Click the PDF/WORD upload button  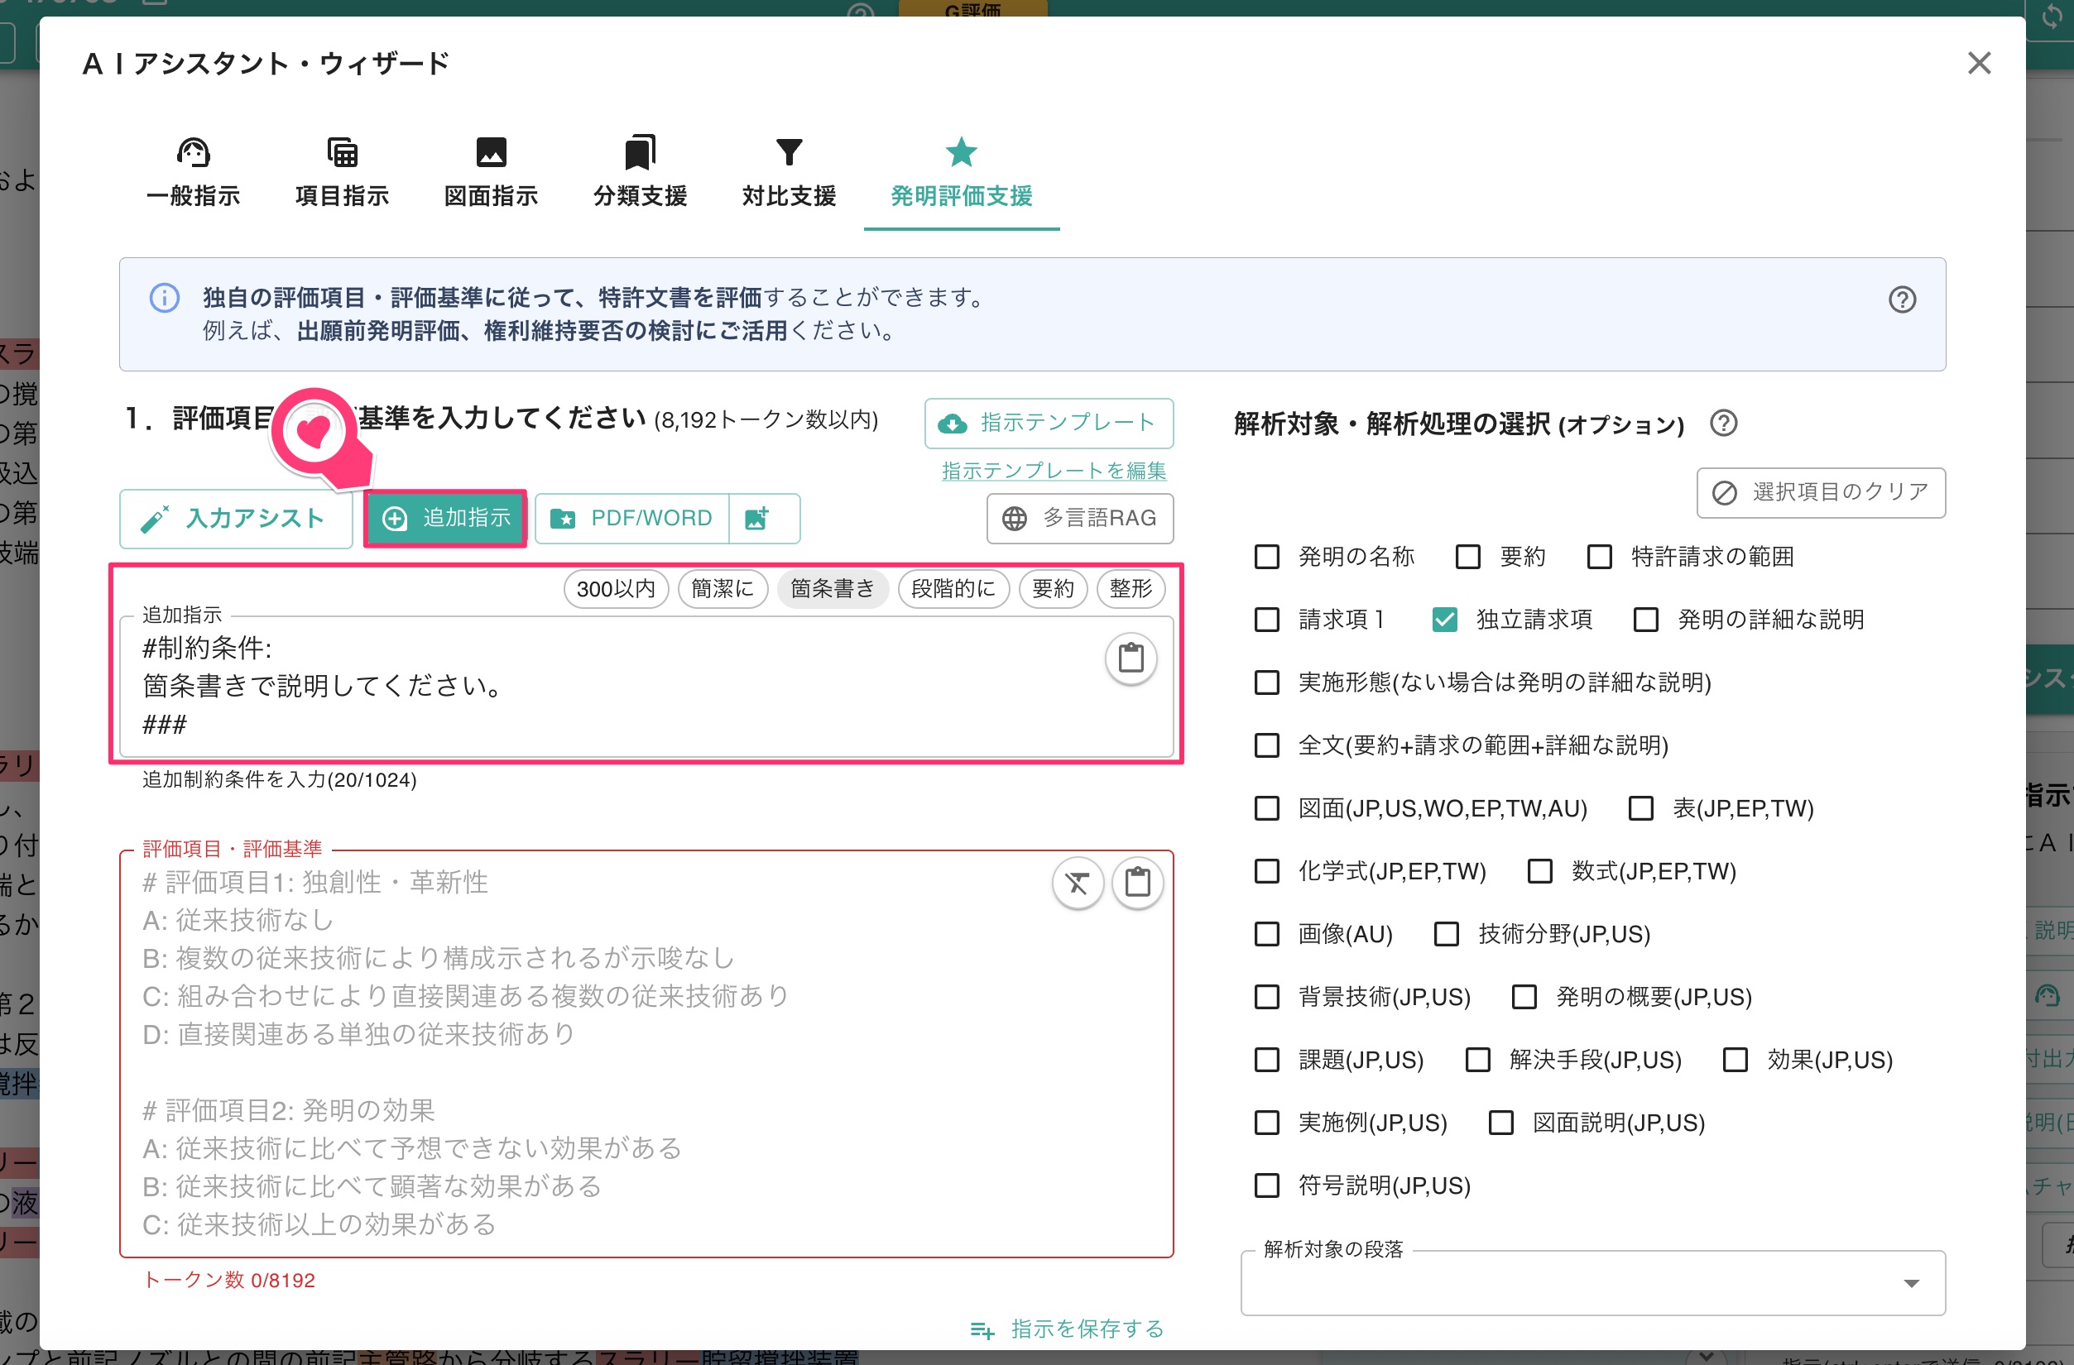click(x=631, y=519)
